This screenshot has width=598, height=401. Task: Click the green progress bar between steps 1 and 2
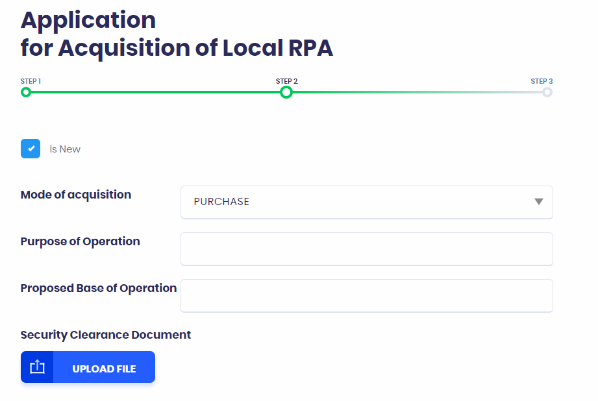pos(156,92)
